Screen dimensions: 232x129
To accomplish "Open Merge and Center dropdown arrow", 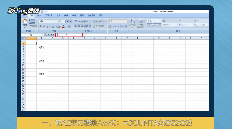I will [x=105, y=26].
